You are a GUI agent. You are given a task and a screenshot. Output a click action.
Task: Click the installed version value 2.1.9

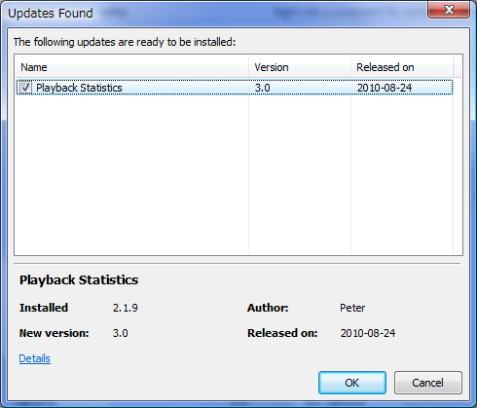click(x=126, y=308)
